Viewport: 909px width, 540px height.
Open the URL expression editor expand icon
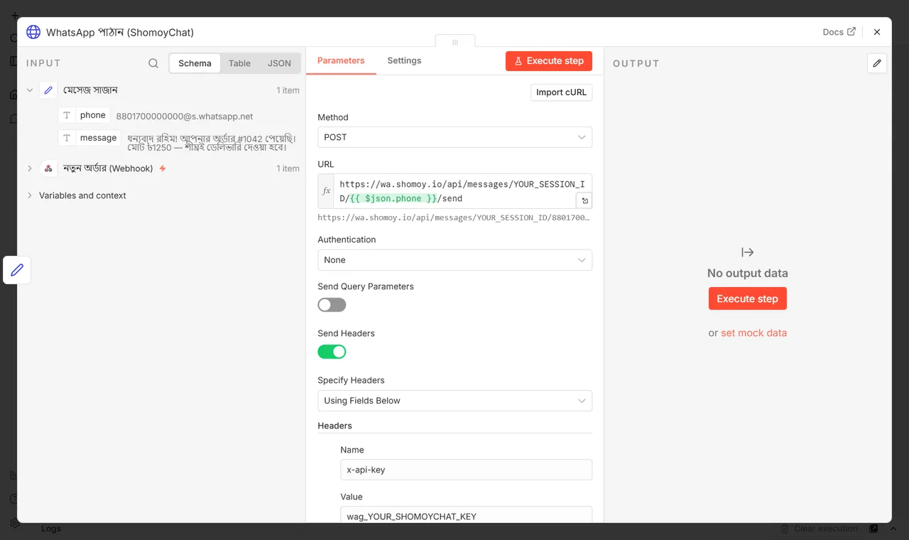coord(584,200)
